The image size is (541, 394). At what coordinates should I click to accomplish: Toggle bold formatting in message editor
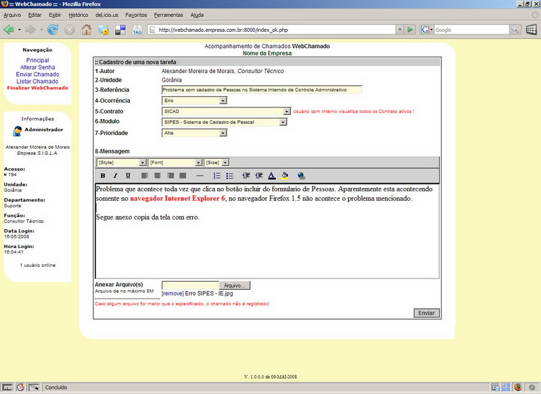coord(103,176)
